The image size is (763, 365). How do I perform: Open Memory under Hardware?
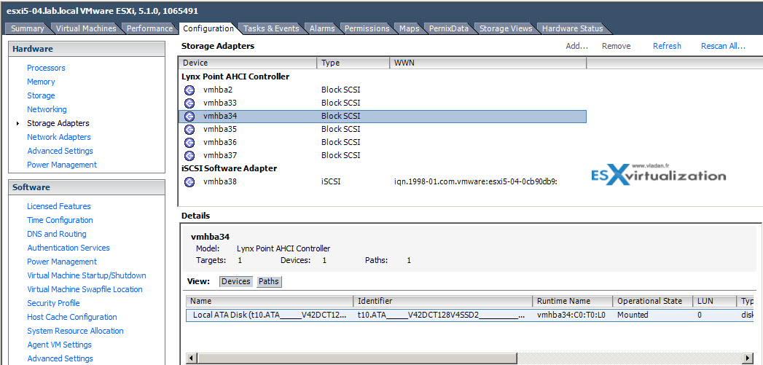click(41, 82)
